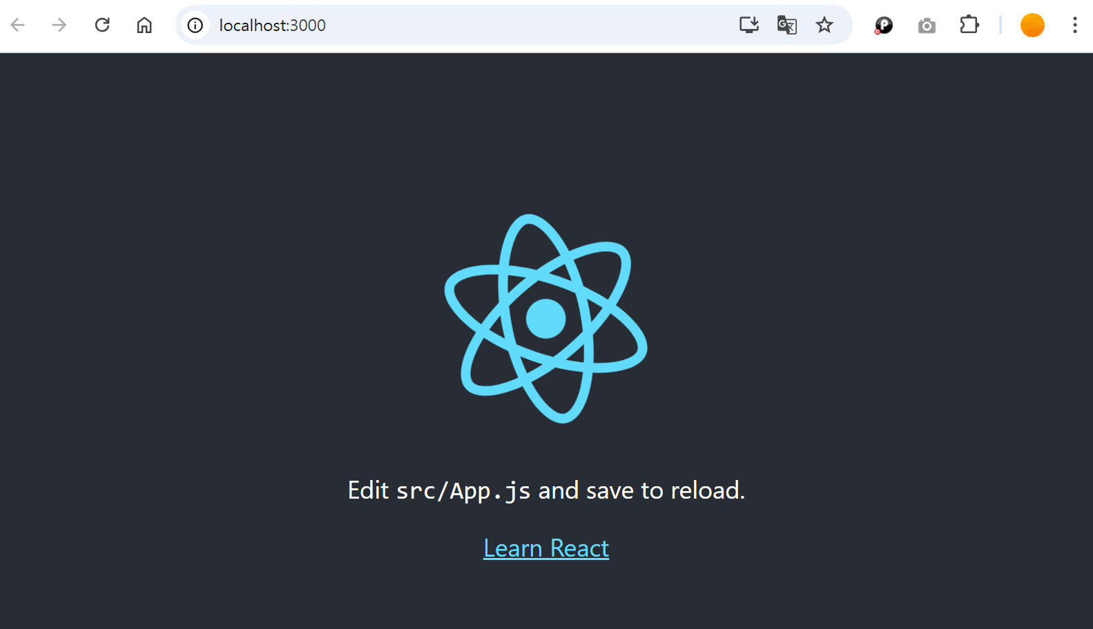Go back to the previous page
The width and height of the screenshot is (1093, 629).
18,26
